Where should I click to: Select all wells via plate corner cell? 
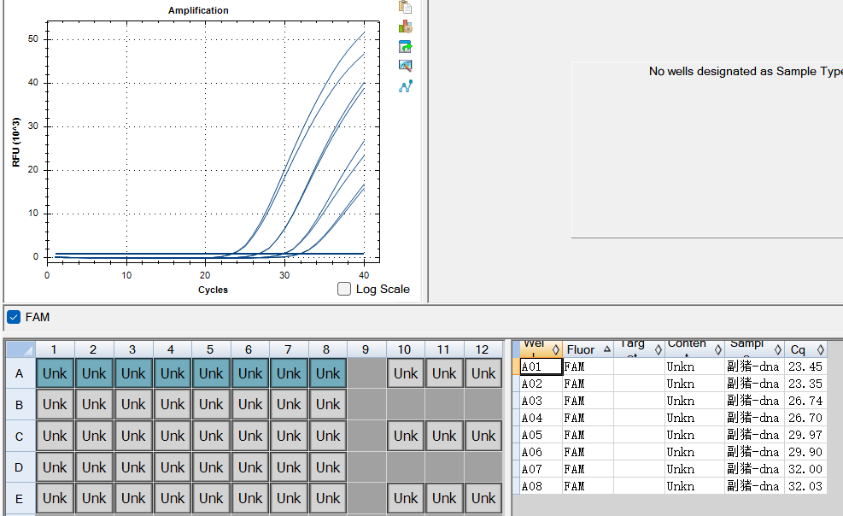pos(20,349)
